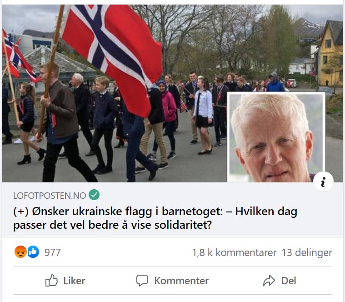Open the 977 reactions list
This screenshot has width=345, height=302.
(52, 252)
